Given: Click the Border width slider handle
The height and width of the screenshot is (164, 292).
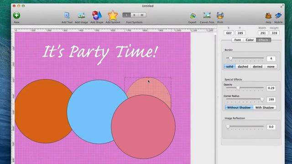Looking at the screenshot, I should tap(230, 59).
